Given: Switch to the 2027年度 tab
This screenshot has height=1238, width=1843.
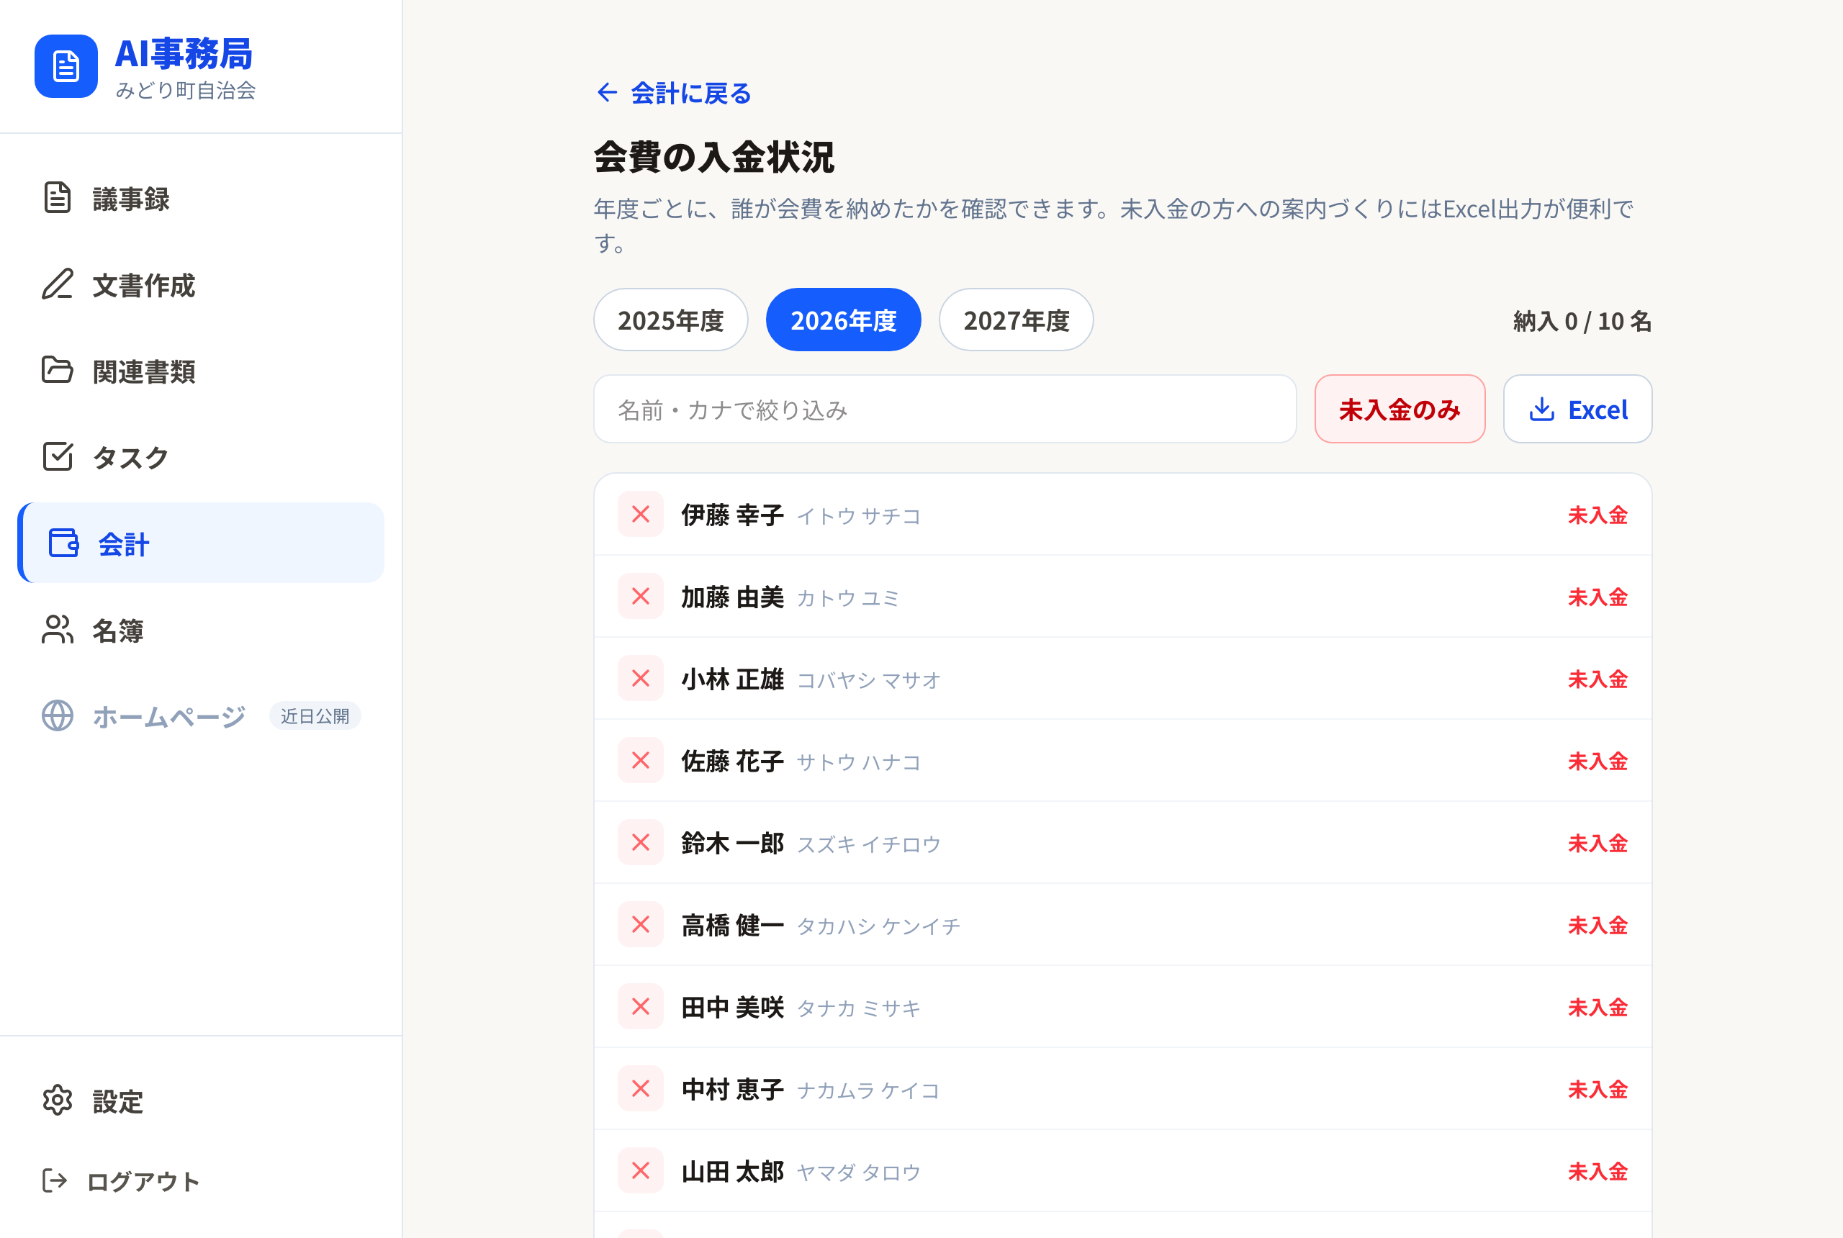Looking at the screenshot, I should (1017, 320).
